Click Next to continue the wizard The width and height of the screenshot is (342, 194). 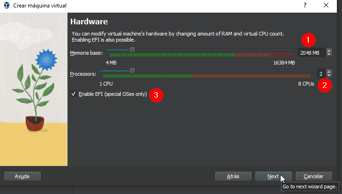coord(273,176)
